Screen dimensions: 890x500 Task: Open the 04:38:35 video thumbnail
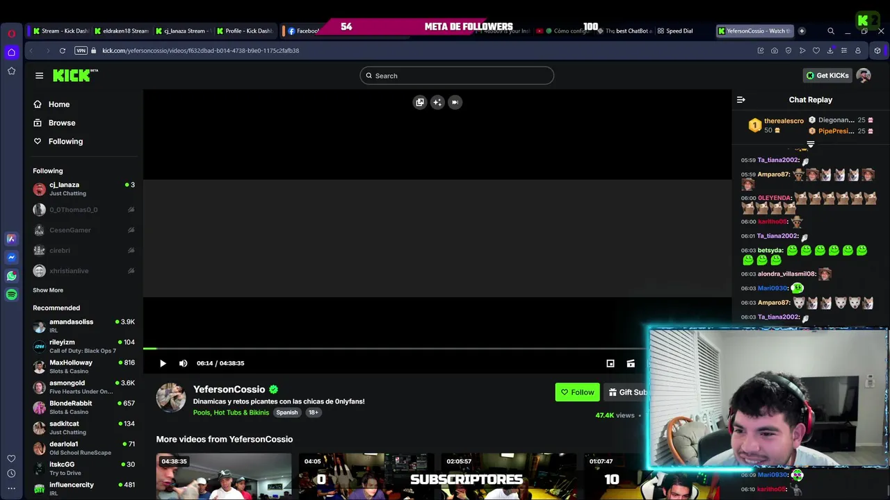click(224, 476)
